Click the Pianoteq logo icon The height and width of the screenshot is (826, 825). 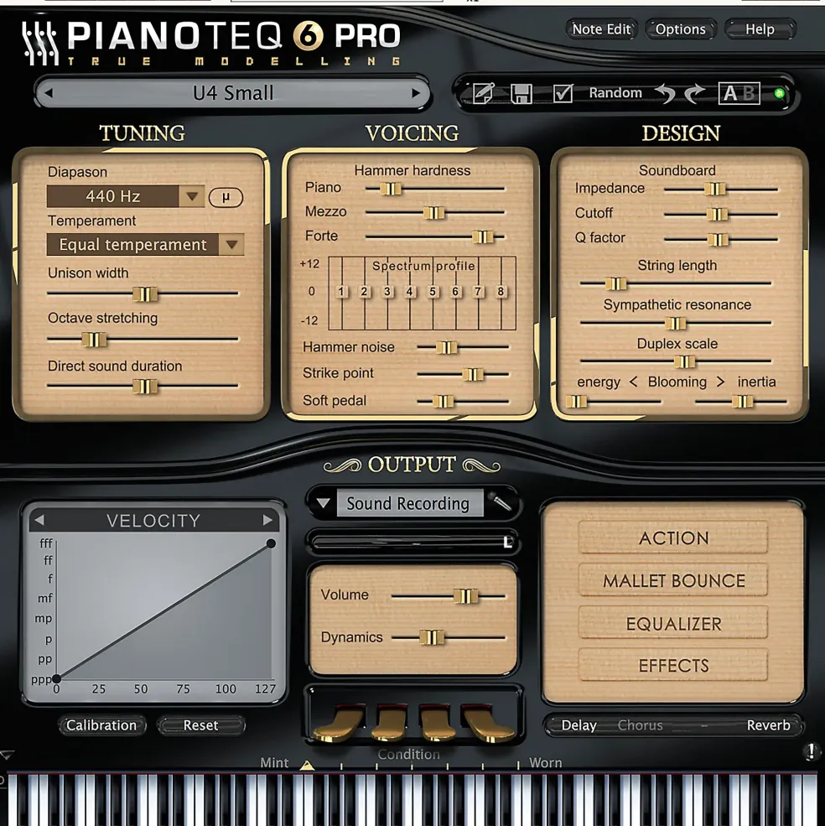click(x=40, y=44)
